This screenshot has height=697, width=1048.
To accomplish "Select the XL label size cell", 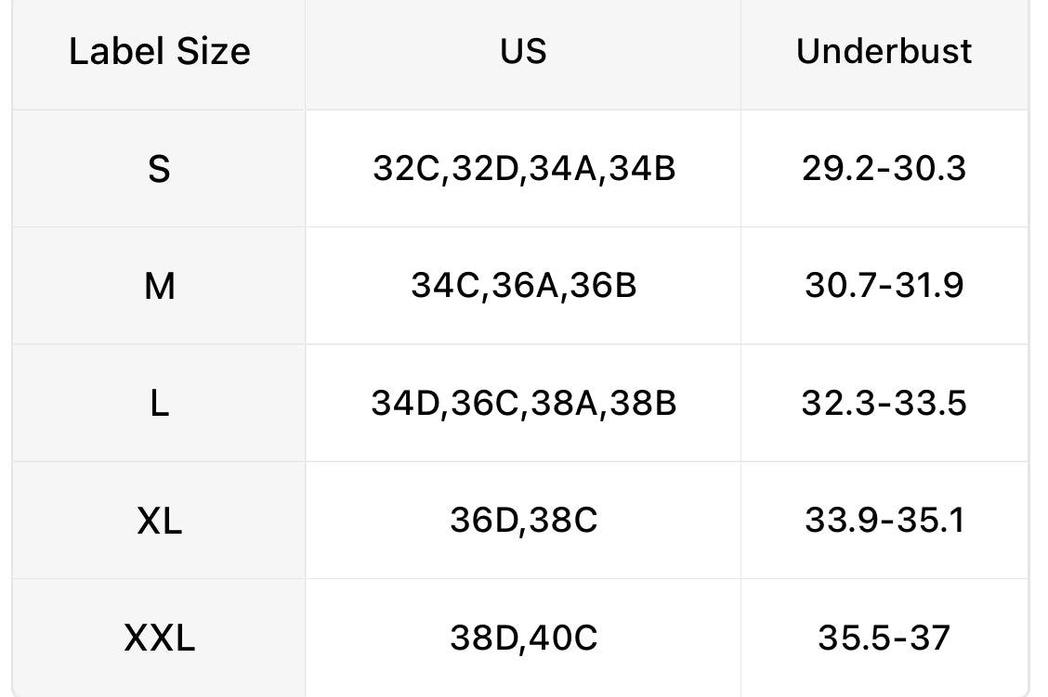I will 159,521.
